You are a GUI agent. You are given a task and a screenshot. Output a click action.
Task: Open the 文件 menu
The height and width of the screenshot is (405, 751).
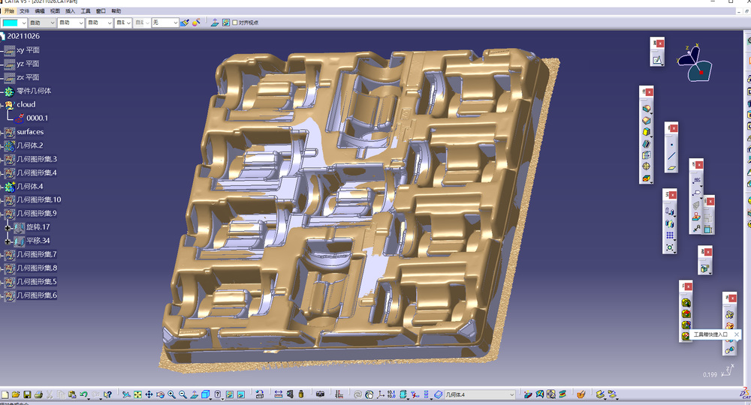click(x=25, y=11)
